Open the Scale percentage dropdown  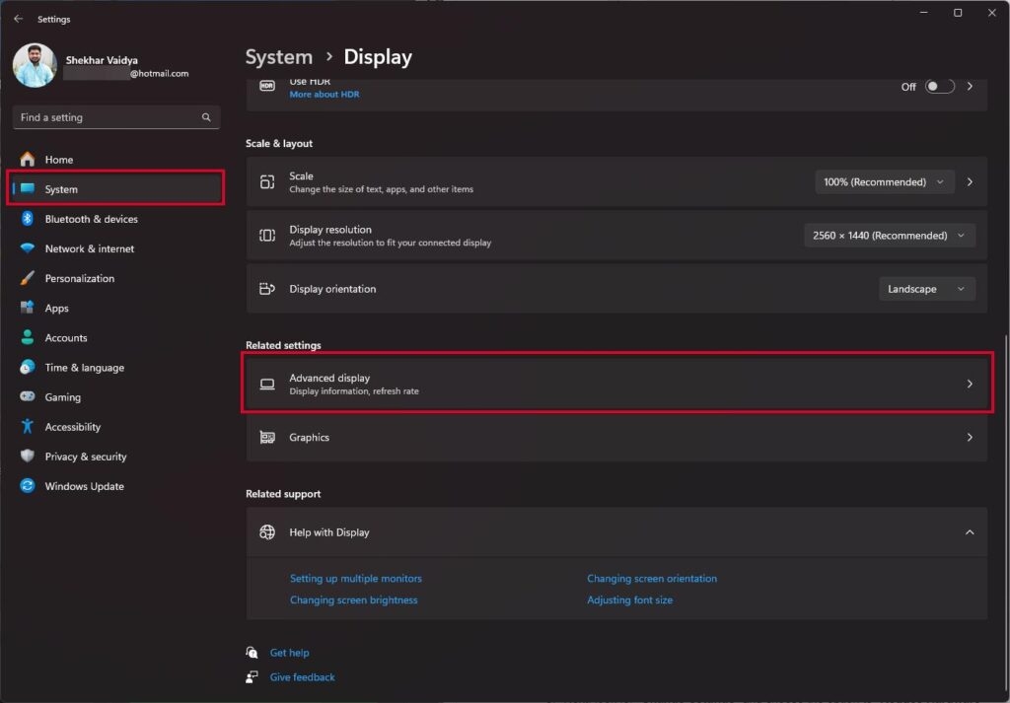(x=885, y=182)
